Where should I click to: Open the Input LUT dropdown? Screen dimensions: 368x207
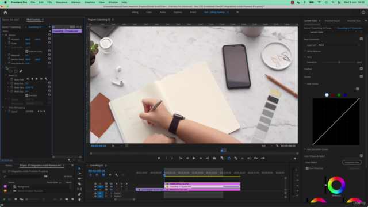pos(339,45)
